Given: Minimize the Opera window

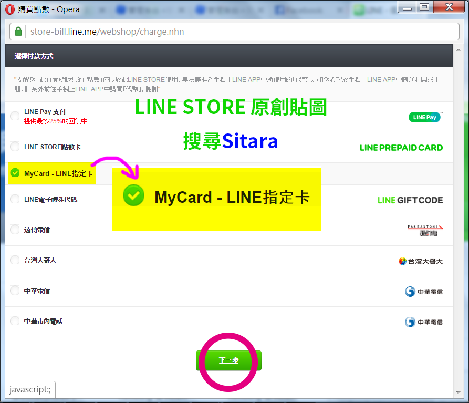Looking at the screenshot, I should coord(407,7).
